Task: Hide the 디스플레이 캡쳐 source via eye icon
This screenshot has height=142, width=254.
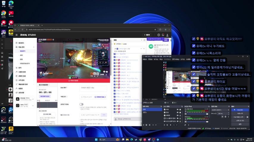Action: [177, 118]
